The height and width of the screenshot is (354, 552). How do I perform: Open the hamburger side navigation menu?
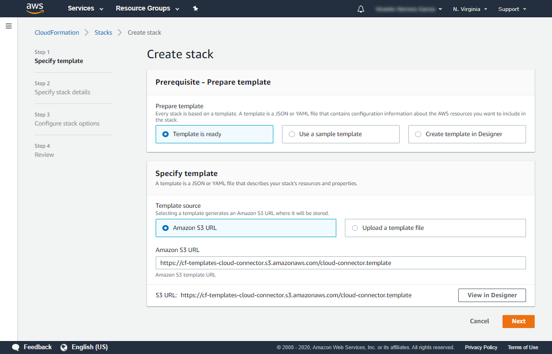(9, 26)
